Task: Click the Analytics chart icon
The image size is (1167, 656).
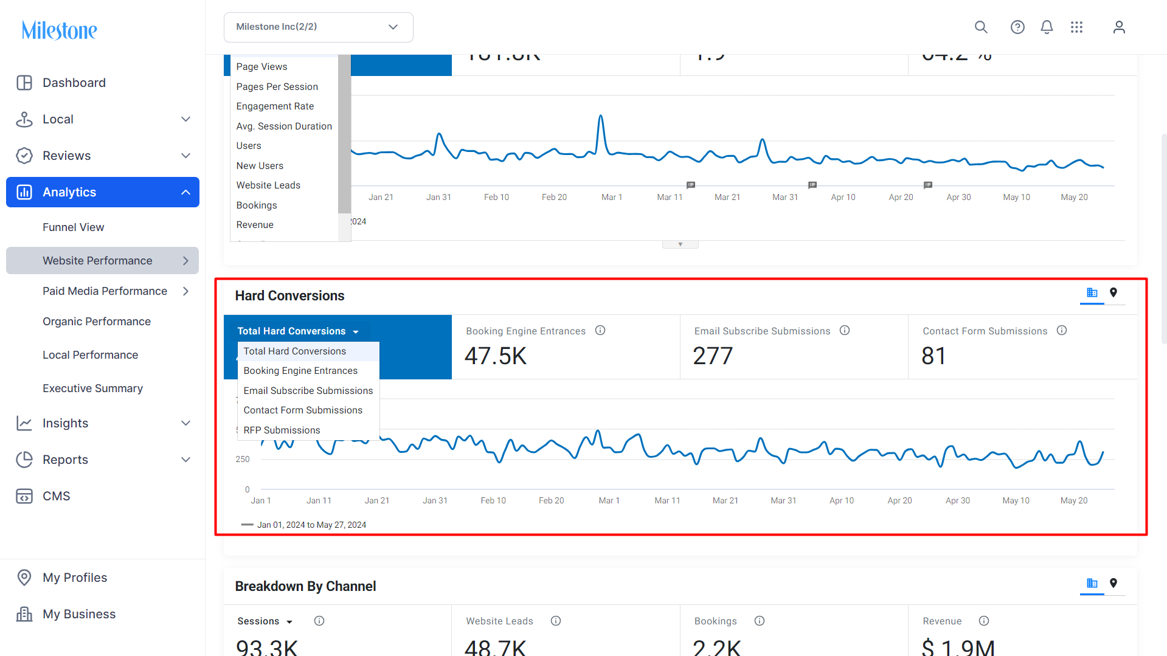Action: [x=24, y=192]
